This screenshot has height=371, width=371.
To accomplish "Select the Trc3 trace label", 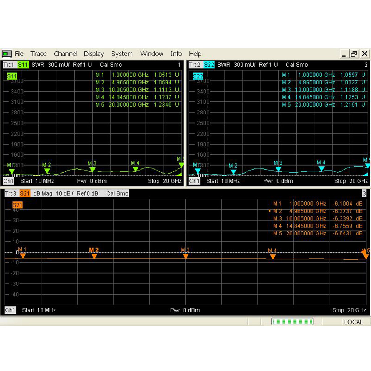I will pyautogui.click(x=11, y=193).
